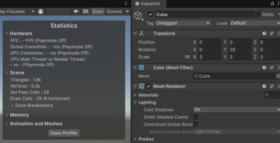
Task: Collapse the Mesh Renderer component
Action: [135, 87]
